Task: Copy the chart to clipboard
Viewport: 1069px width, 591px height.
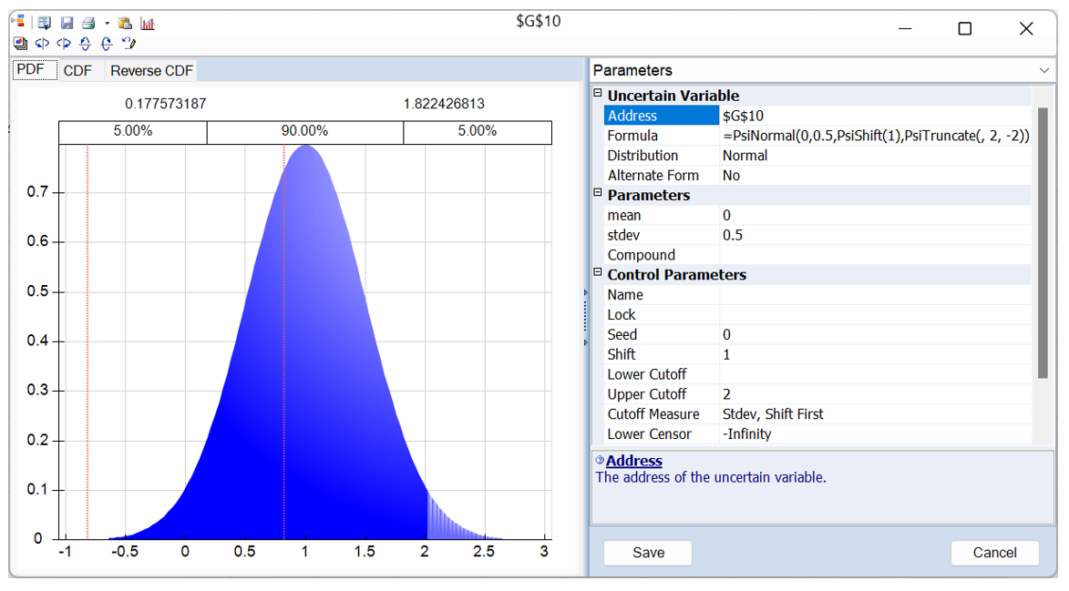Action: 126,23
